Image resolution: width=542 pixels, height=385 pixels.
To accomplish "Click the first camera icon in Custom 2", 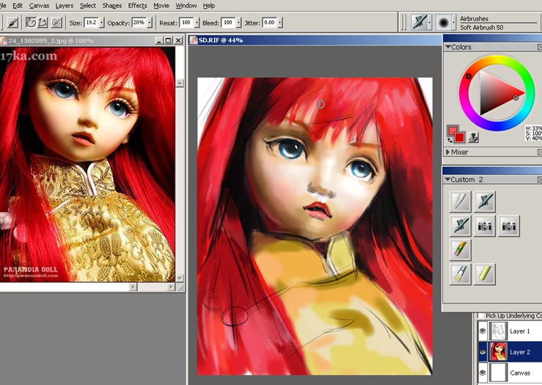I will click(484, 226).
